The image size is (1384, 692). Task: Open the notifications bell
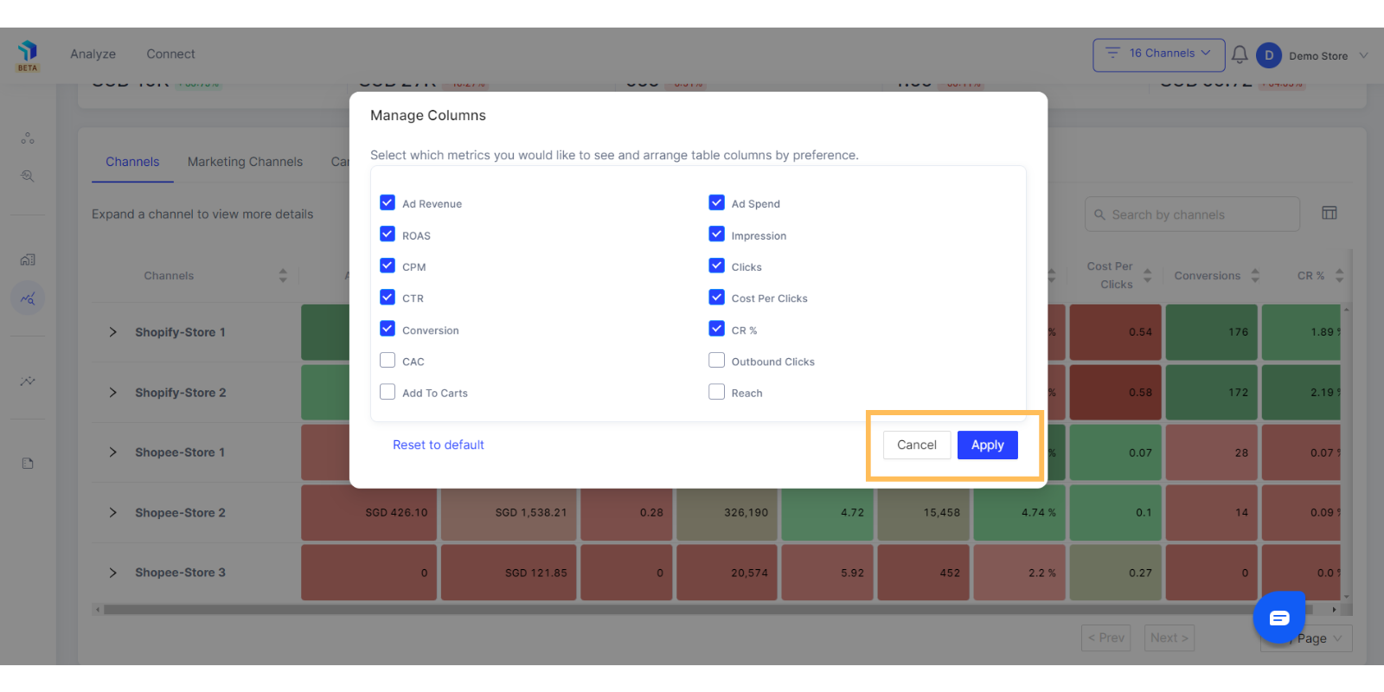(1240, 55)
